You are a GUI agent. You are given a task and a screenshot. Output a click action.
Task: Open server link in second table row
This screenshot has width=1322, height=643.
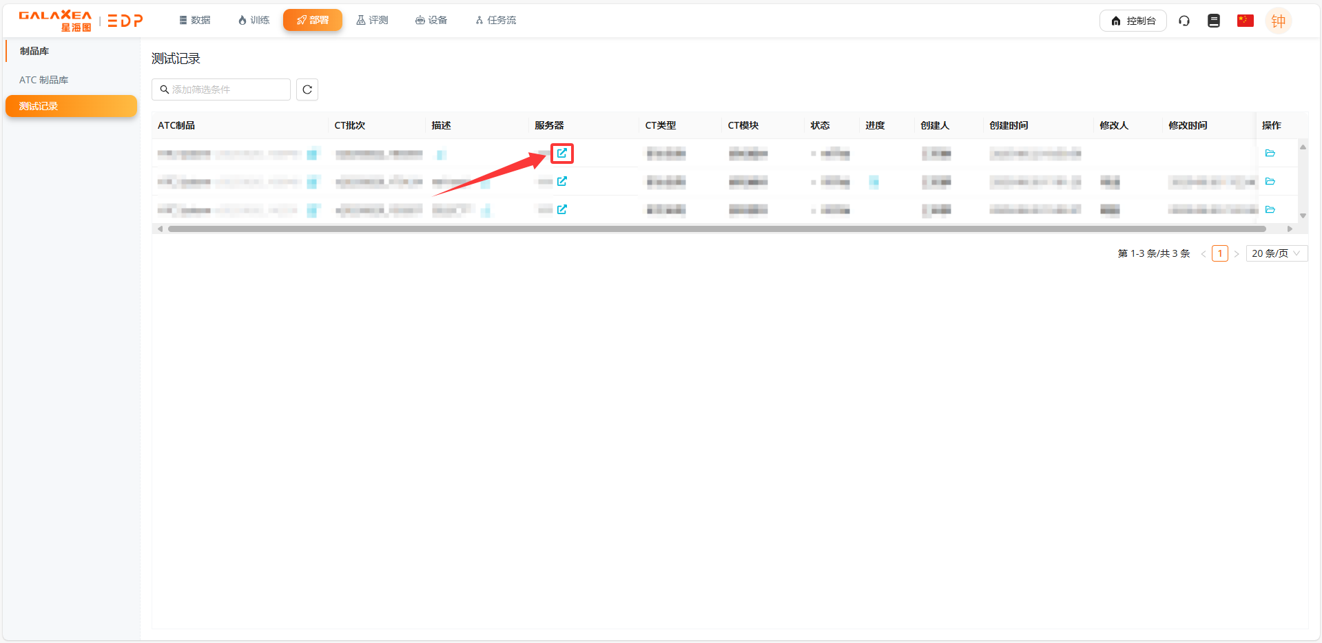562,182
